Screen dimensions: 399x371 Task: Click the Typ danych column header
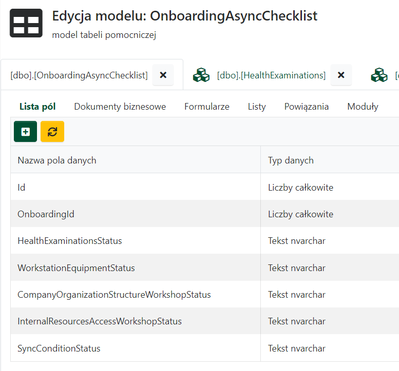[291, 160]
